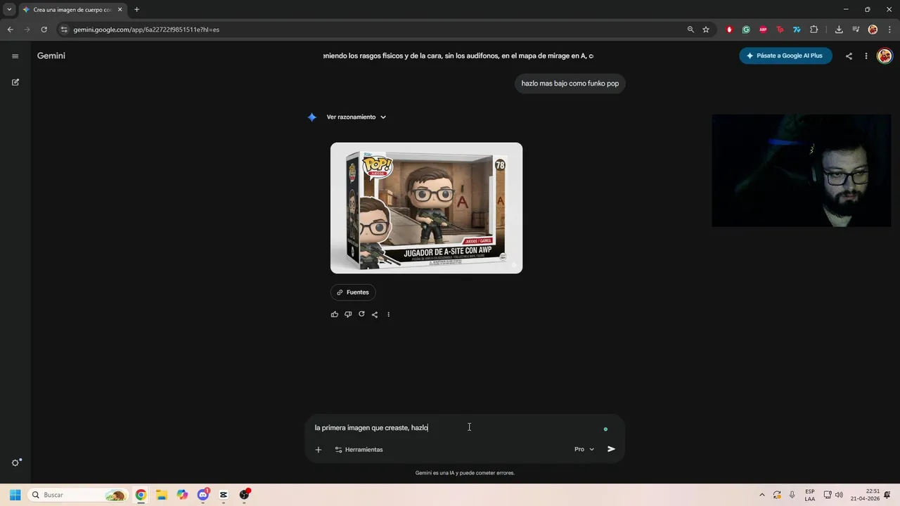The height and width of the screenshot is (506, 900).
Task: Click the Fuentes sources button
Action: point(353,292)
